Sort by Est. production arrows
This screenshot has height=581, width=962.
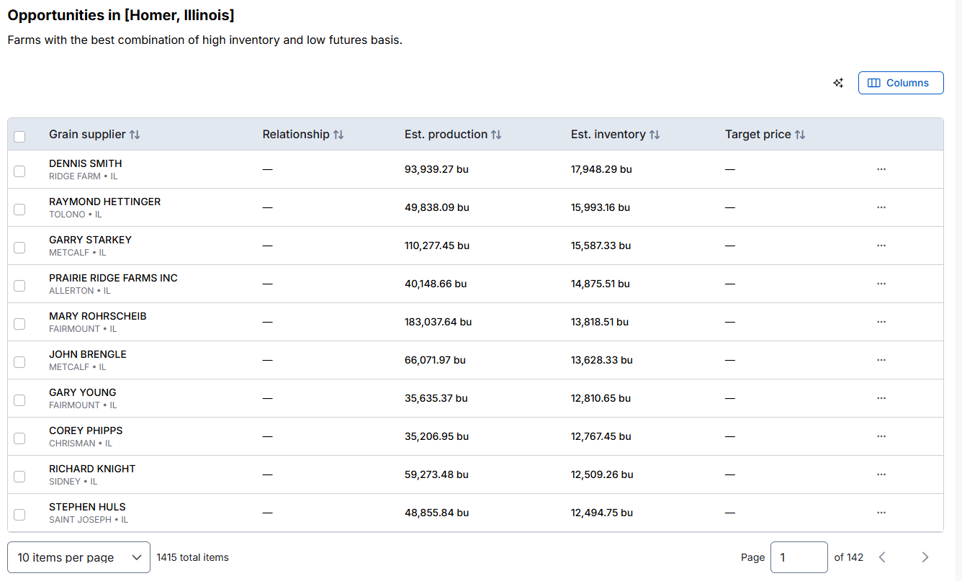(496, 135)
